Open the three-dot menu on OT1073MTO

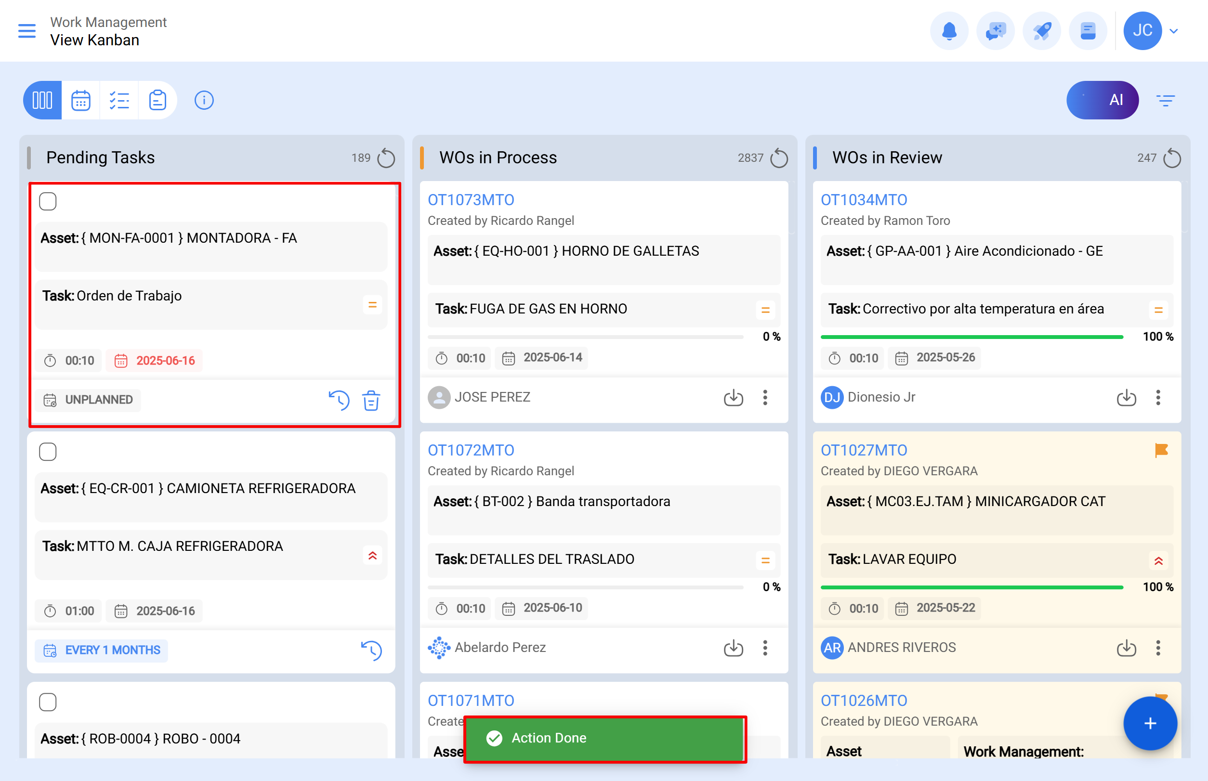[x=765, y=398]
